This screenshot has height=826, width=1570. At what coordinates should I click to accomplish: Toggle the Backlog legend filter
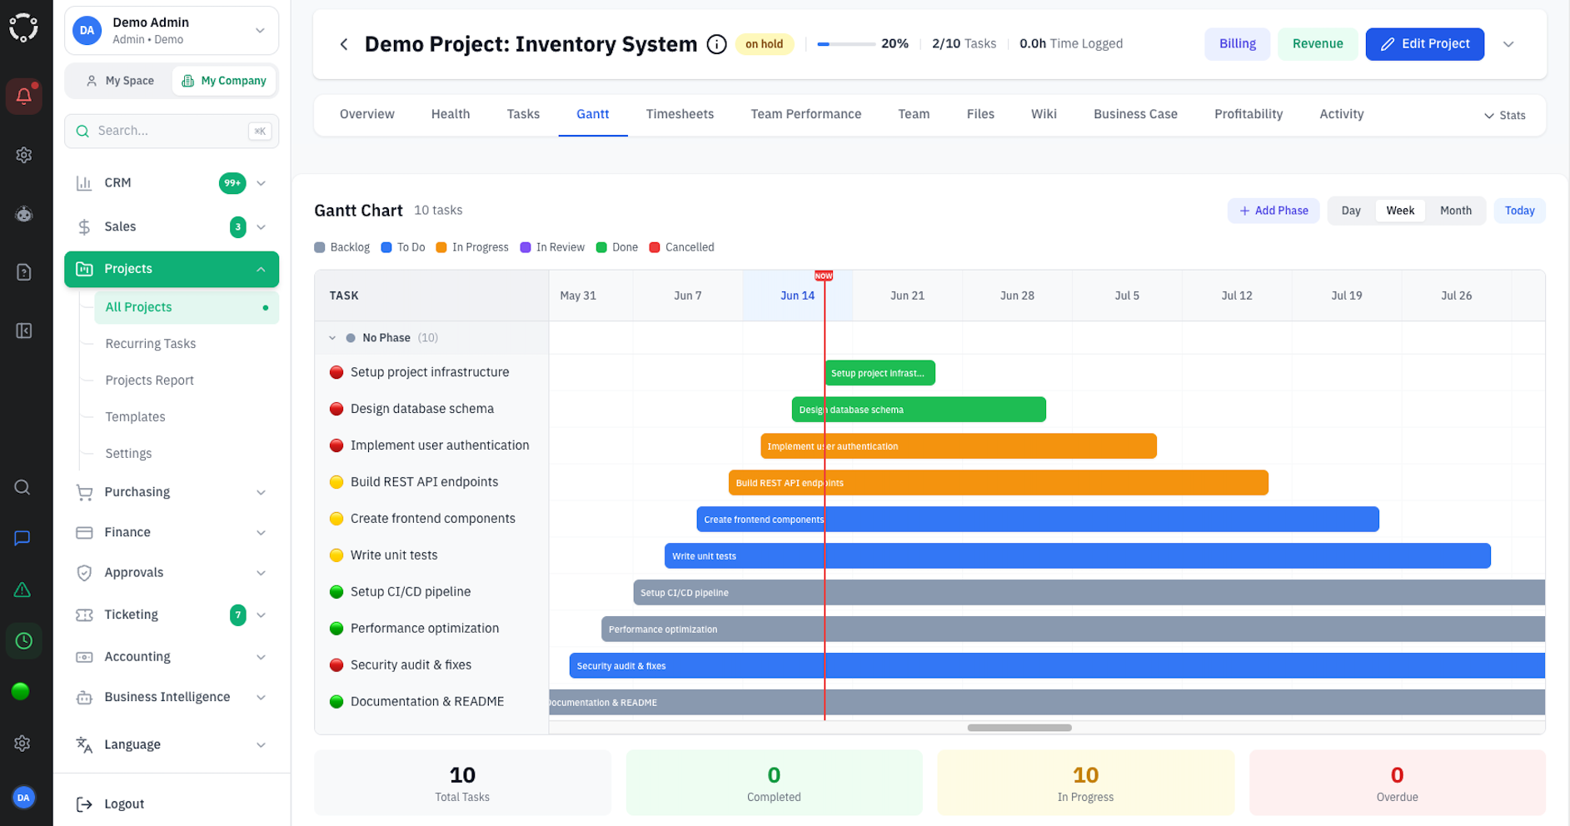tap(341, 247)
